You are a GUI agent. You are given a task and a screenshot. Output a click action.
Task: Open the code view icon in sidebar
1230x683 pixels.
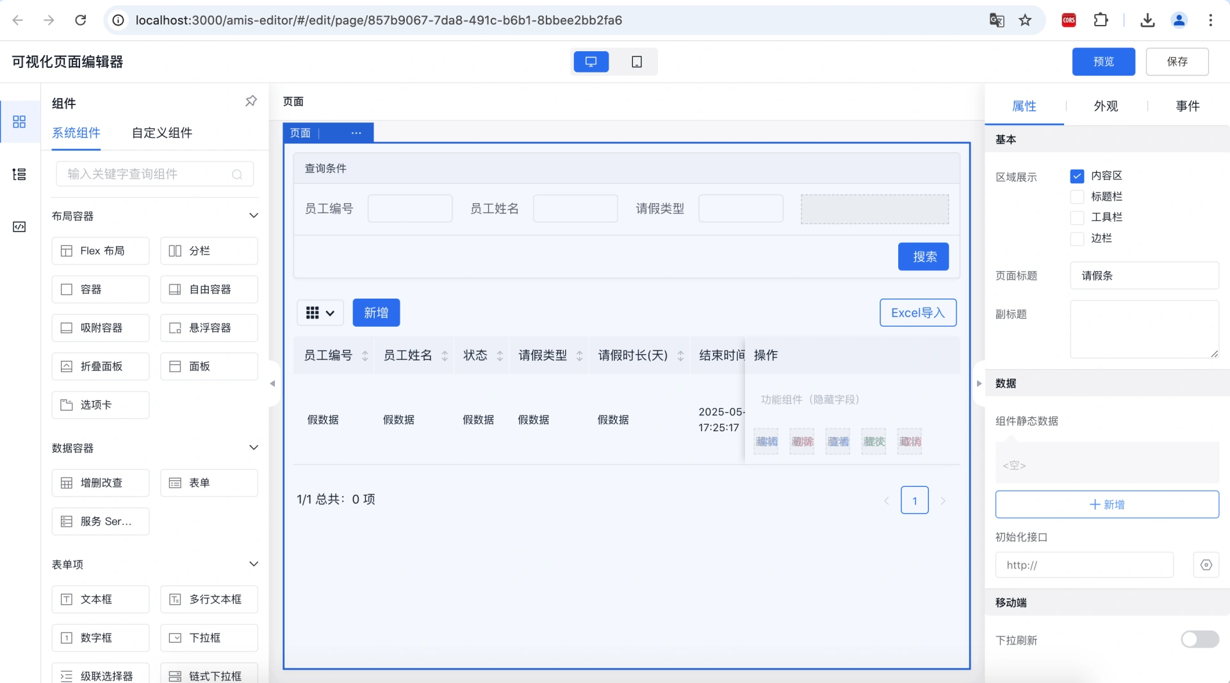point(19,227)
